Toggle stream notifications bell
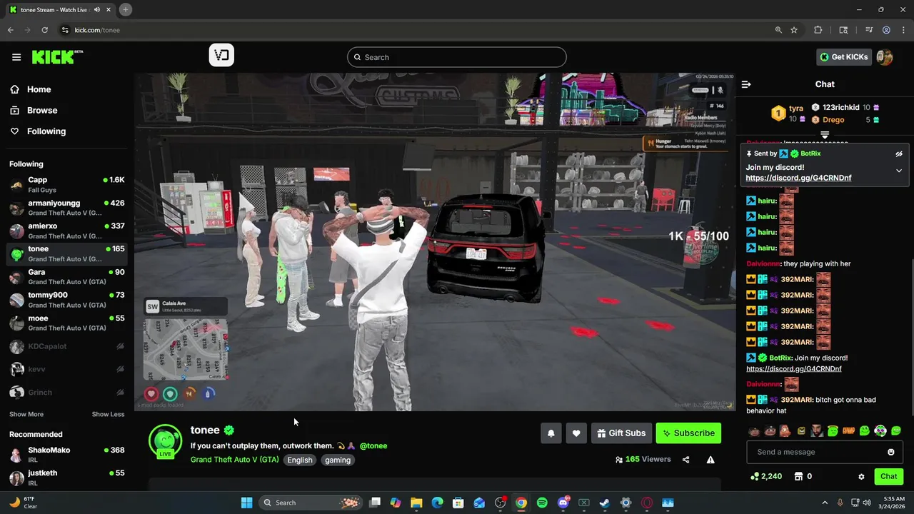The width and height of the screenshot is (914, 514). point(551,433)
